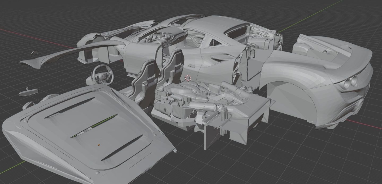382x184 pixels.
Task: Select the green-highlighted center hood vent
Action: 94,126
